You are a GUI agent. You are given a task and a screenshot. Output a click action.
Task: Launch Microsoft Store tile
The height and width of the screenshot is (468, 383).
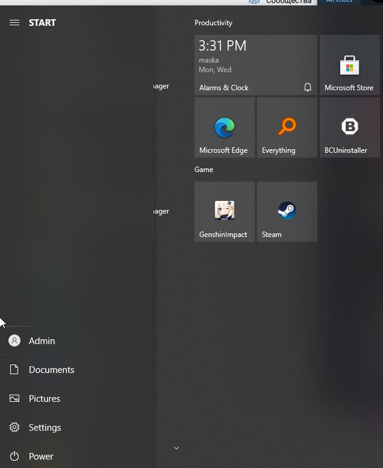(349, 65)
